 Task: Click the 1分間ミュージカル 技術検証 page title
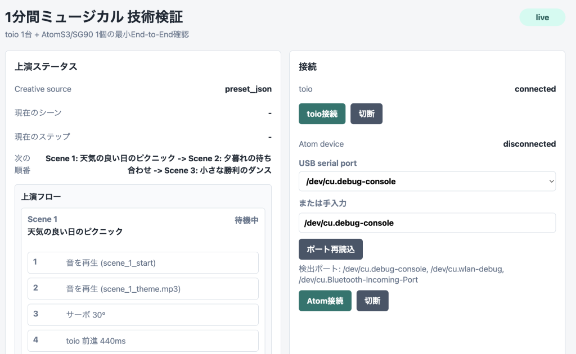coord(94,17)
